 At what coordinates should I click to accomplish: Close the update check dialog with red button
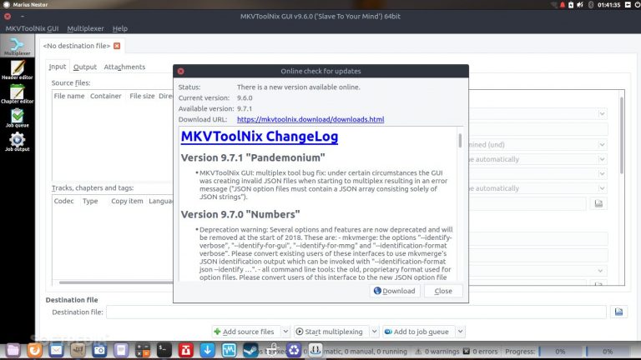(180, 71)
